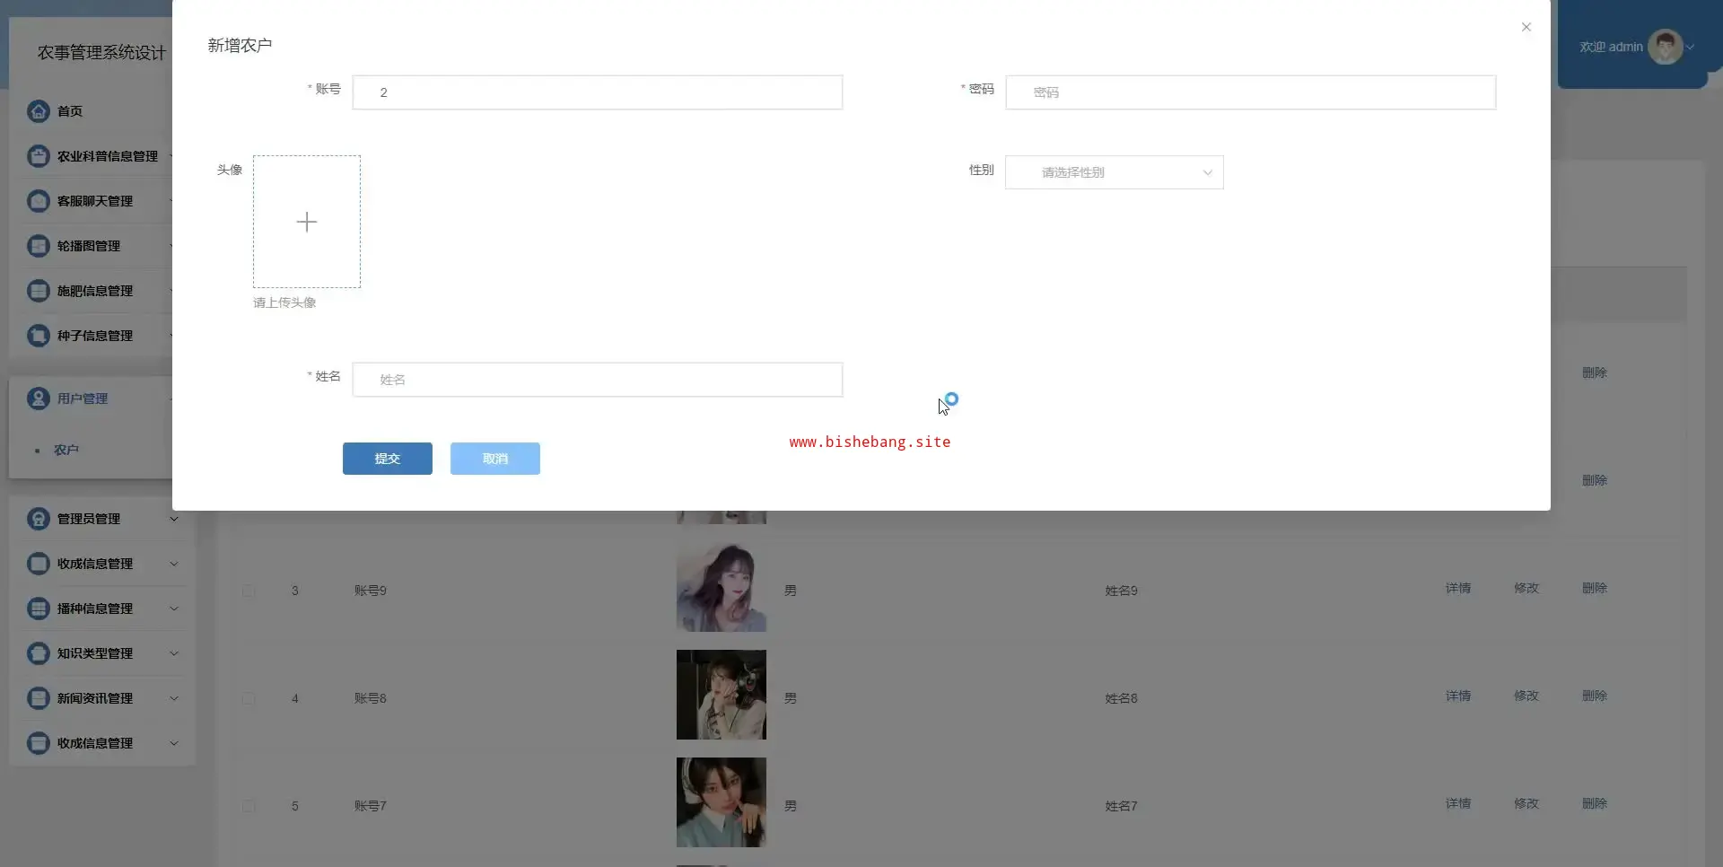The image size is (1723, 867).
Task: Click the 农事管理系统设计 system title
Action: (101, 53)
